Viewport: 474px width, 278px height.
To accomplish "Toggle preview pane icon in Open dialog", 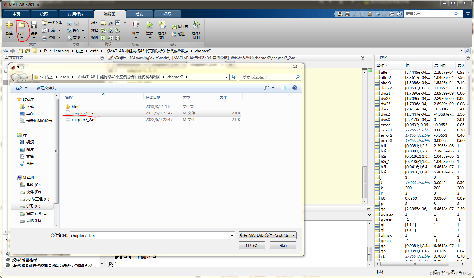I will pyautogui.click(x=284, y=88).
